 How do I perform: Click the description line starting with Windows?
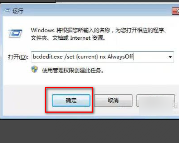(98, 30)
